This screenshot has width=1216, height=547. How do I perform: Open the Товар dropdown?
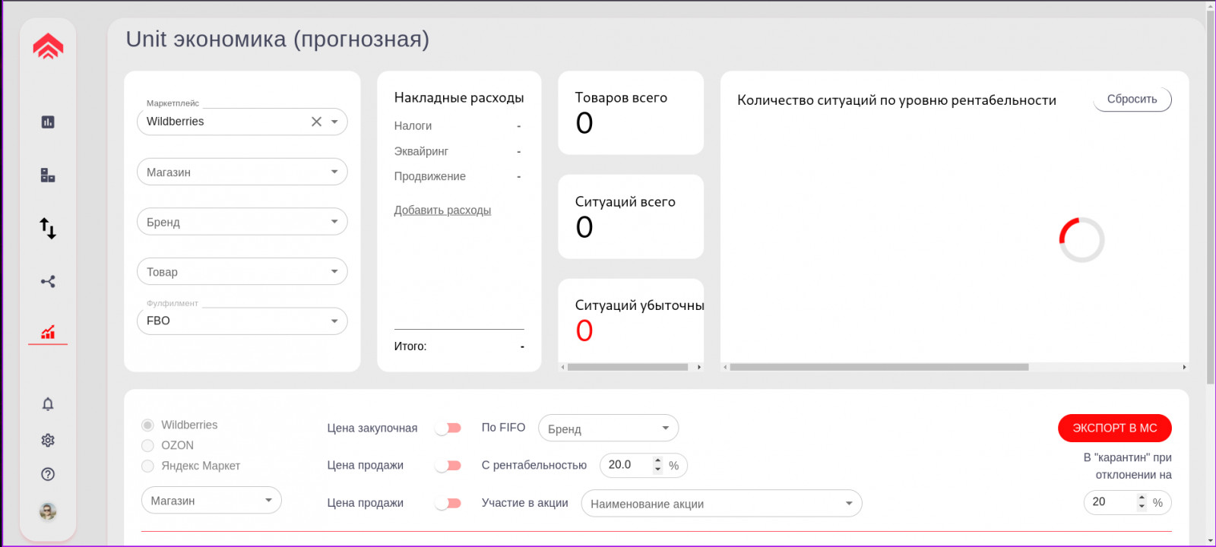point(242,271)
